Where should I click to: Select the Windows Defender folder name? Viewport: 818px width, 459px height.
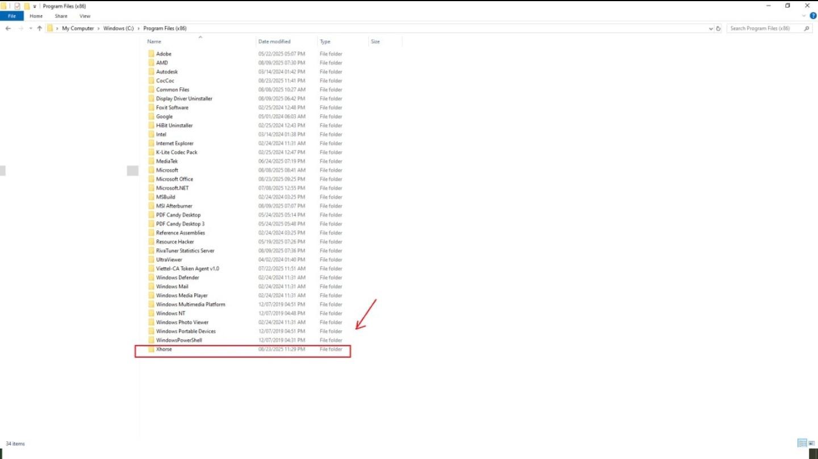coord(178,278)
